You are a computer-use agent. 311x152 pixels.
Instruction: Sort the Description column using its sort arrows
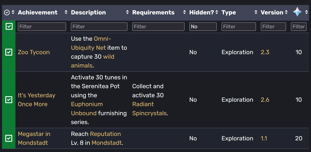pos(127,12)
